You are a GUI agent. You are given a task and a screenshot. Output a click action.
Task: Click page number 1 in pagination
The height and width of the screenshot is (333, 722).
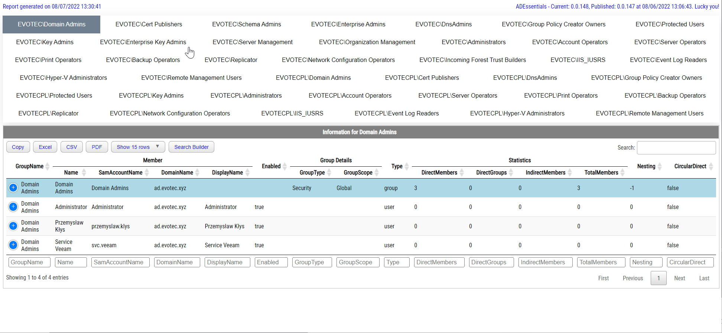point(658,278)
